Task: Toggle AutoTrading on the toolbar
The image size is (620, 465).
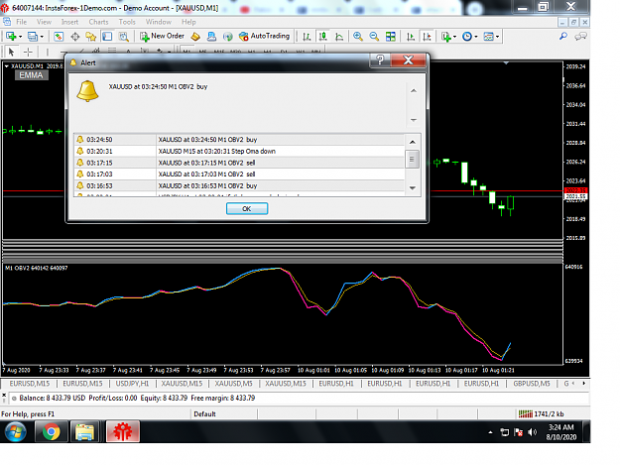Action: pyautogui.click(x=264, y=37)
